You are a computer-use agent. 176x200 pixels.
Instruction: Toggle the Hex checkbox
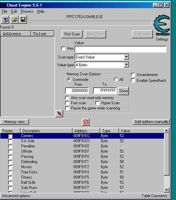click(x=63, y=48)
